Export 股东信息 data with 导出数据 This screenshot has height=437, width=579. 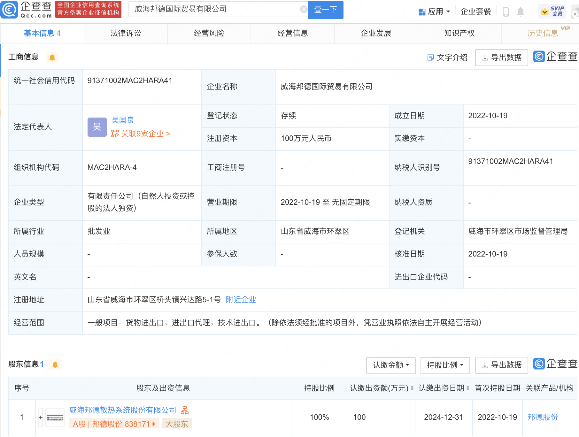501,365
